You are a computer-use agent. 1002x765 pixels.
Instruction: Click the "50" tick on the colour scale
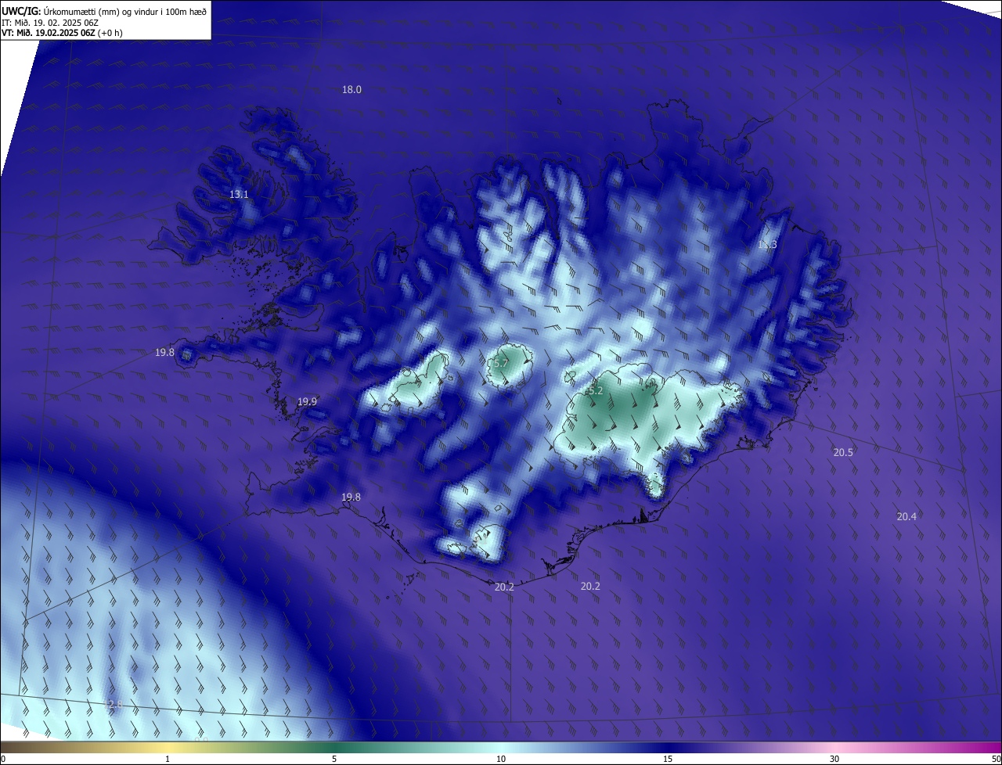pyautogui.click(x=996, y=760)
